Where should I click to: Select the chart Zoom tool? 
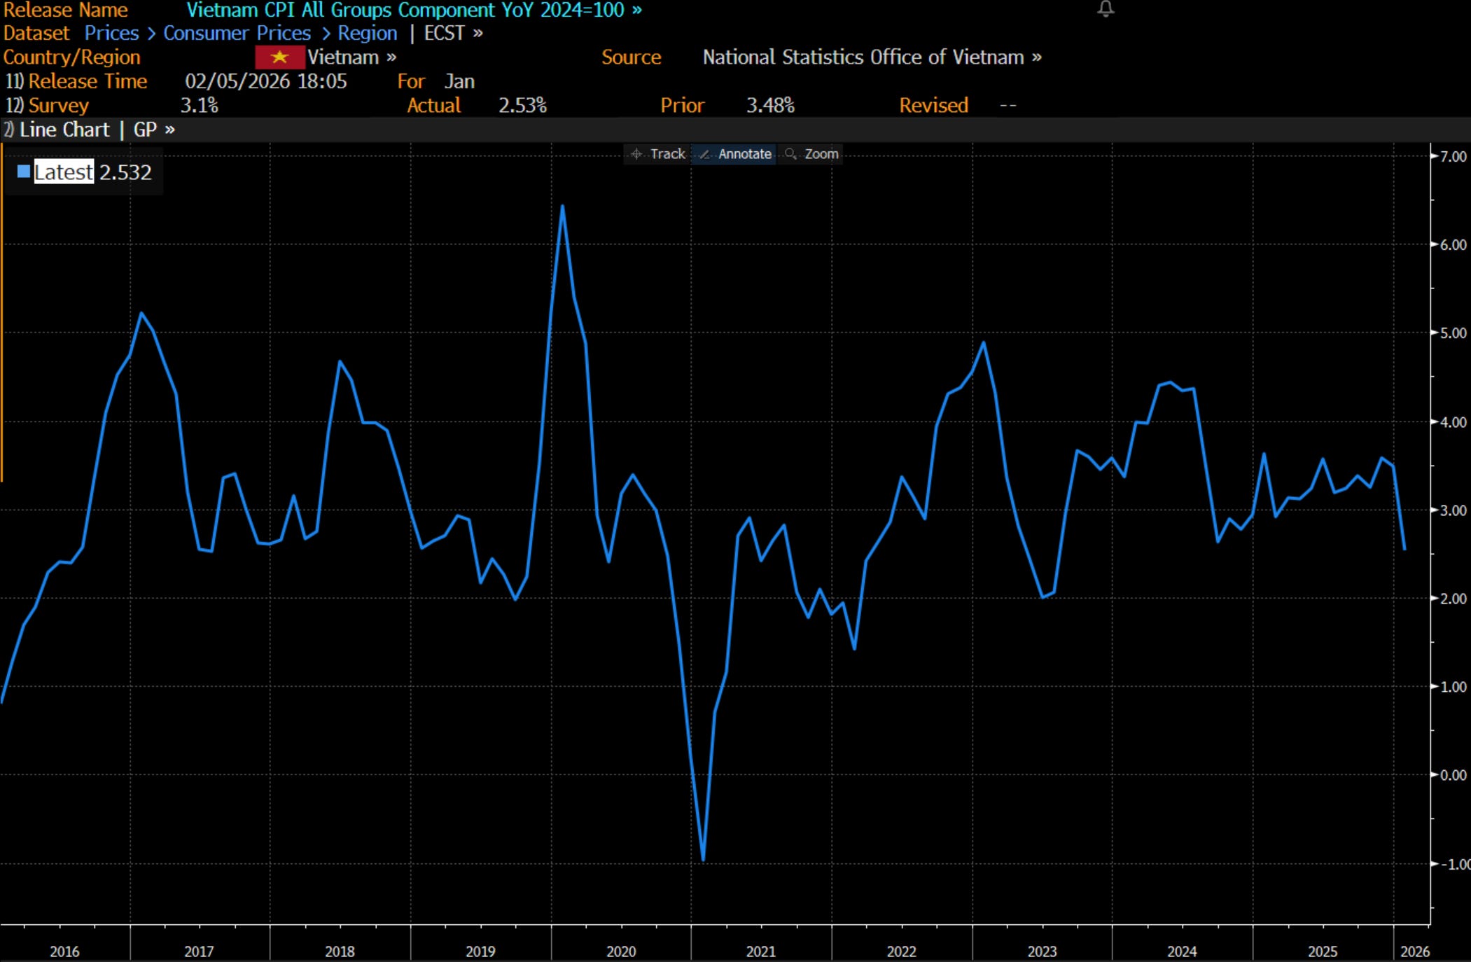[x=812, y=154]
